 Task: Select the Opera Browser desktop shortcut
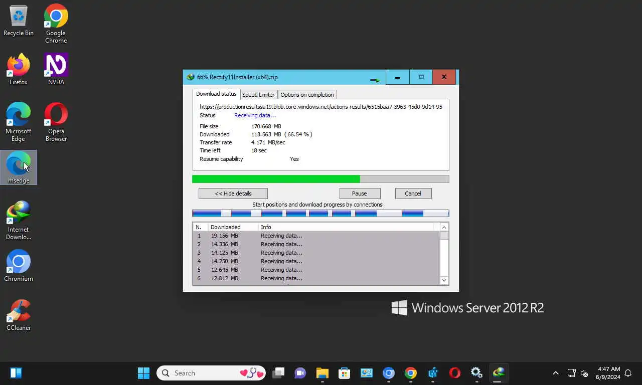(56, 122)
